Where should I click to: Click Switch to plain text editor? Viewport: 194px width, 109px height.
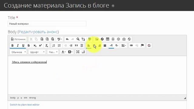tap(25, 105)
